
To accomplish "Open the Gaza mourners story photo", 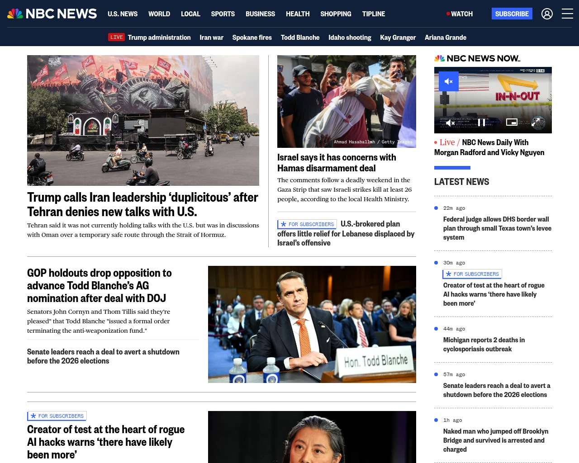I will 346,101.
